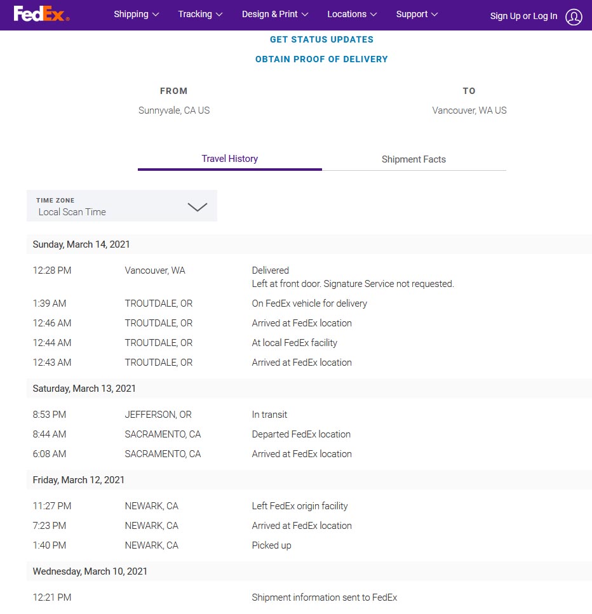This screenshot has height=614, width=592.
Task: Click 'Left at front door' delivery note
Action: (x=353, y=283)
